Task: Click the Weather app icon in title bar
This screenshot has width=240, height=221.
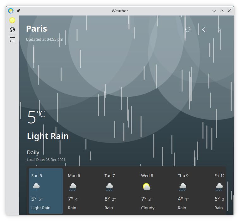Action: [11, 11]
